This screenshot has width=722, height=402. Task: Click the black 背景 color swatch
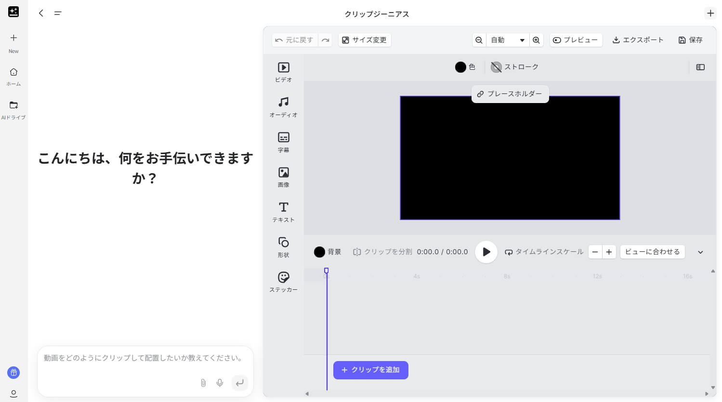click(x=319, y=252)
